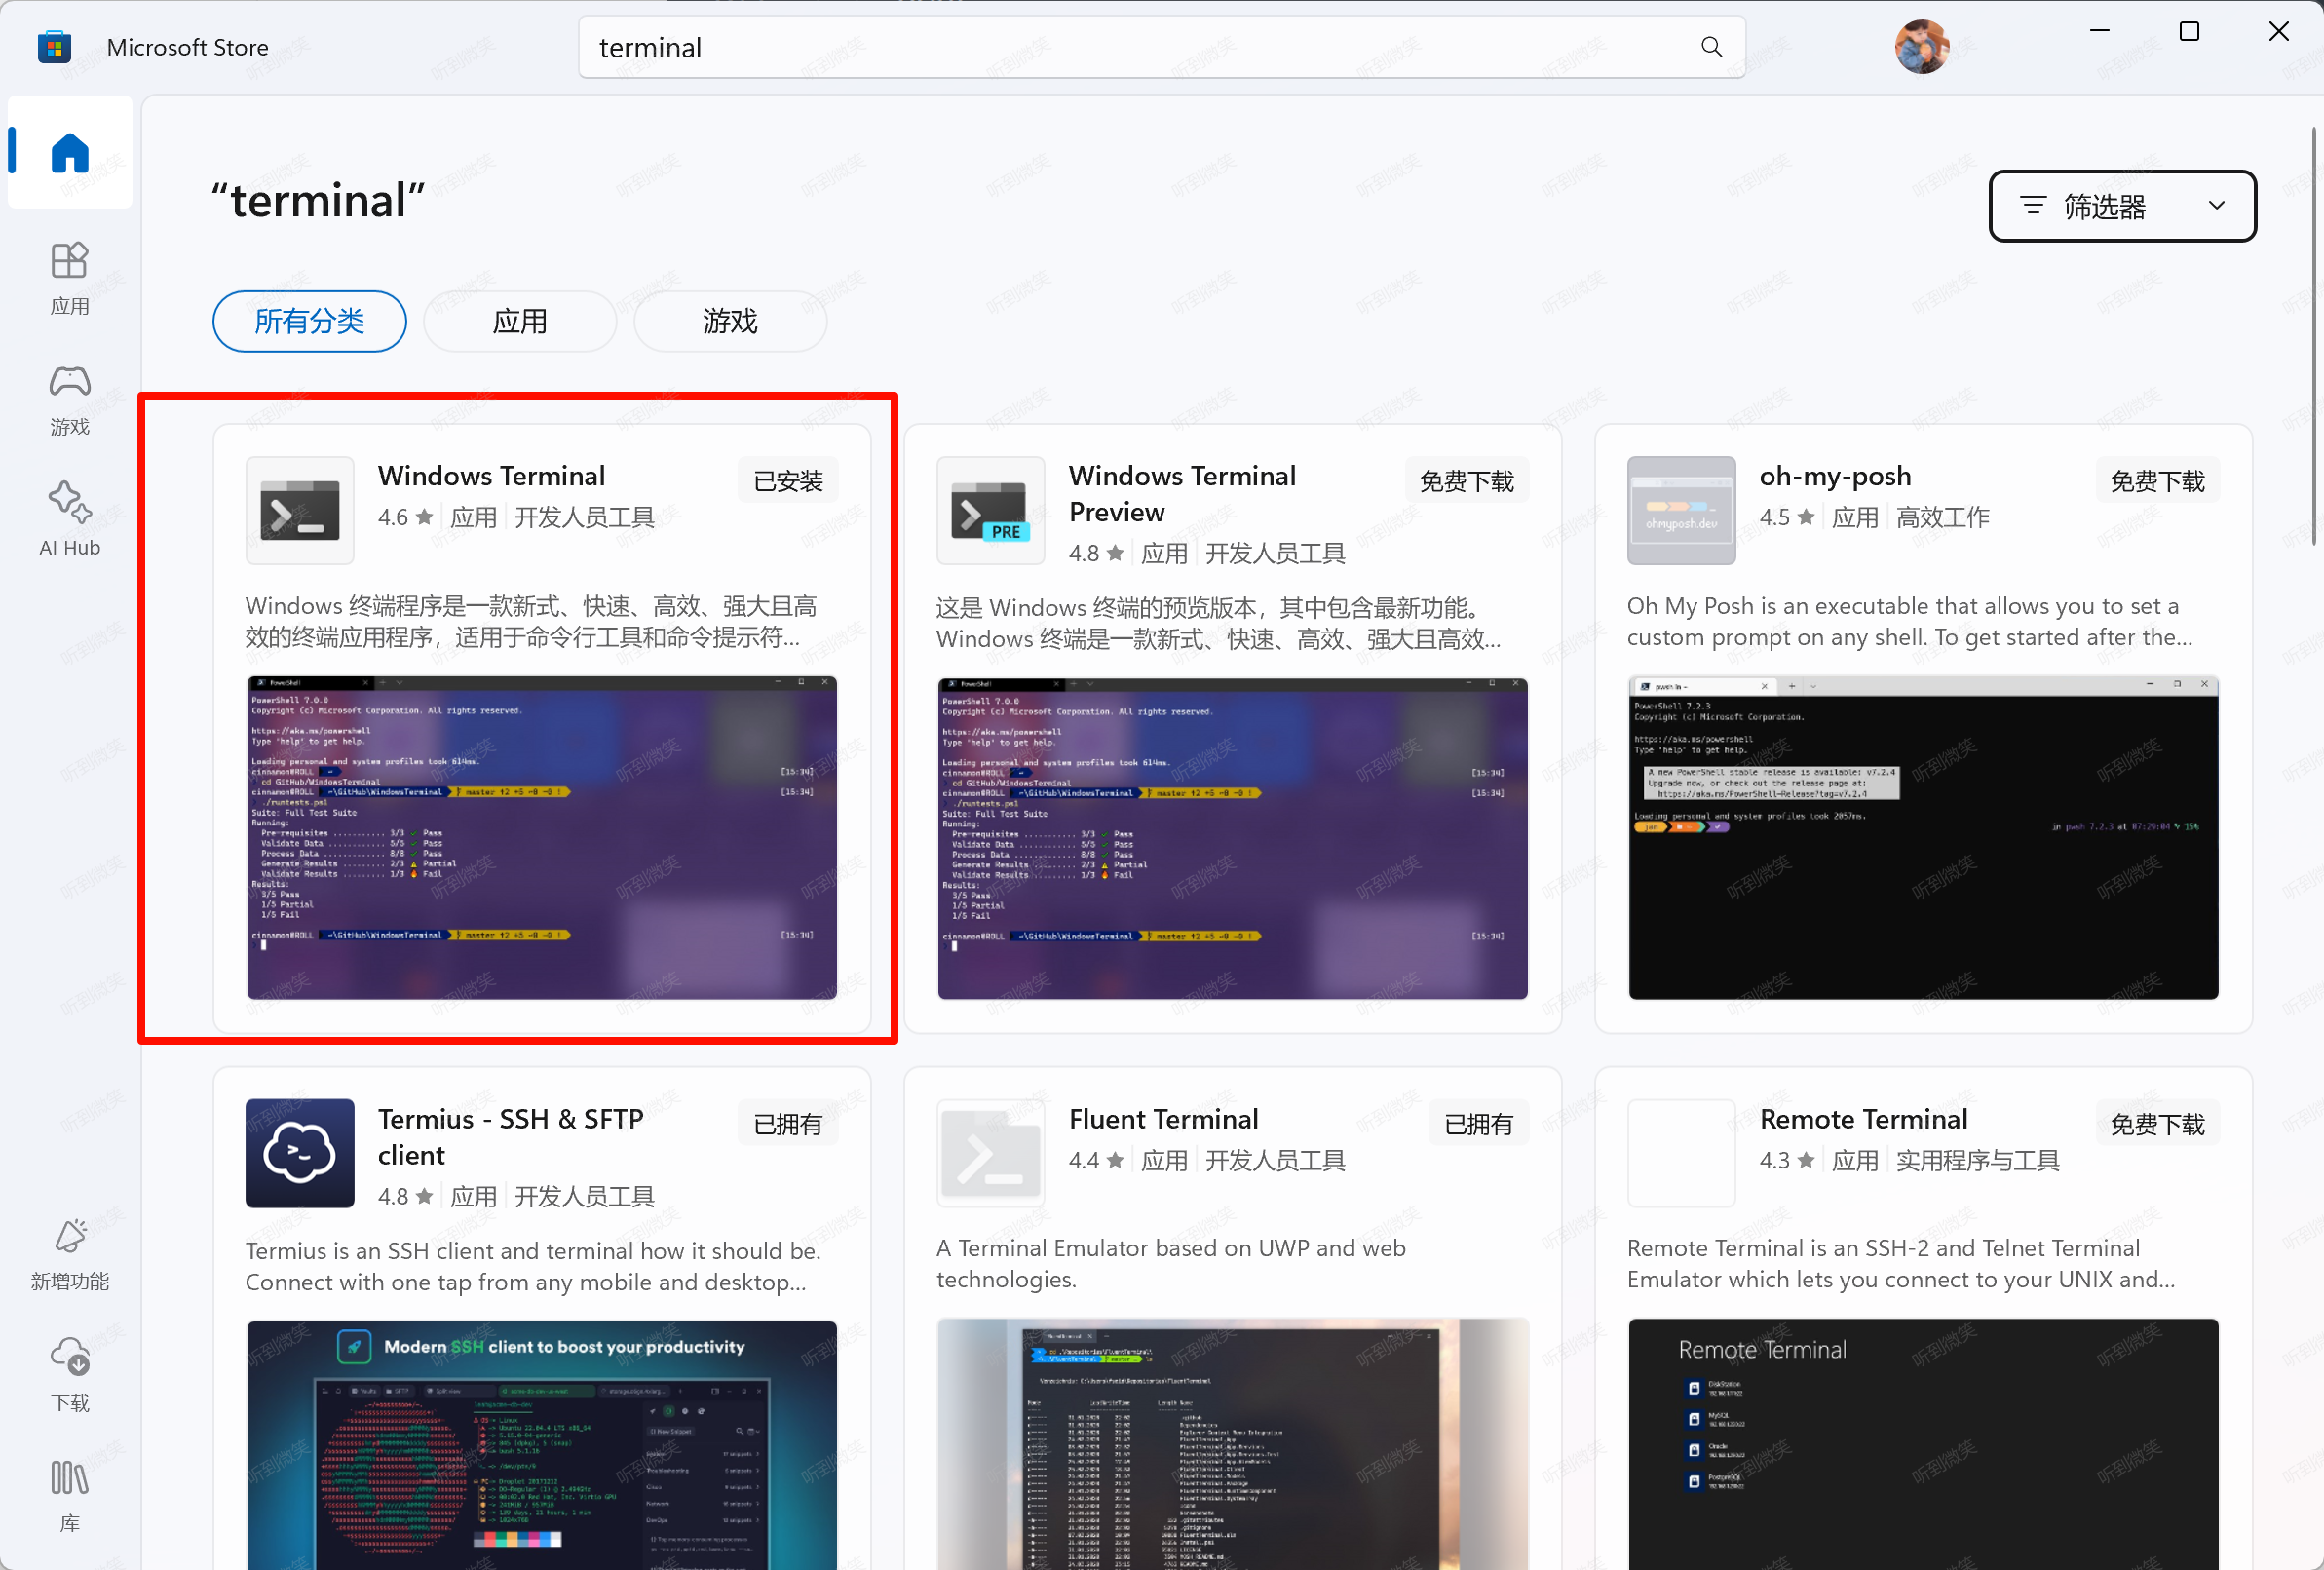Open the Home sidebar icon
This screenshot has width=2324, height=1570.
point(70,153)
